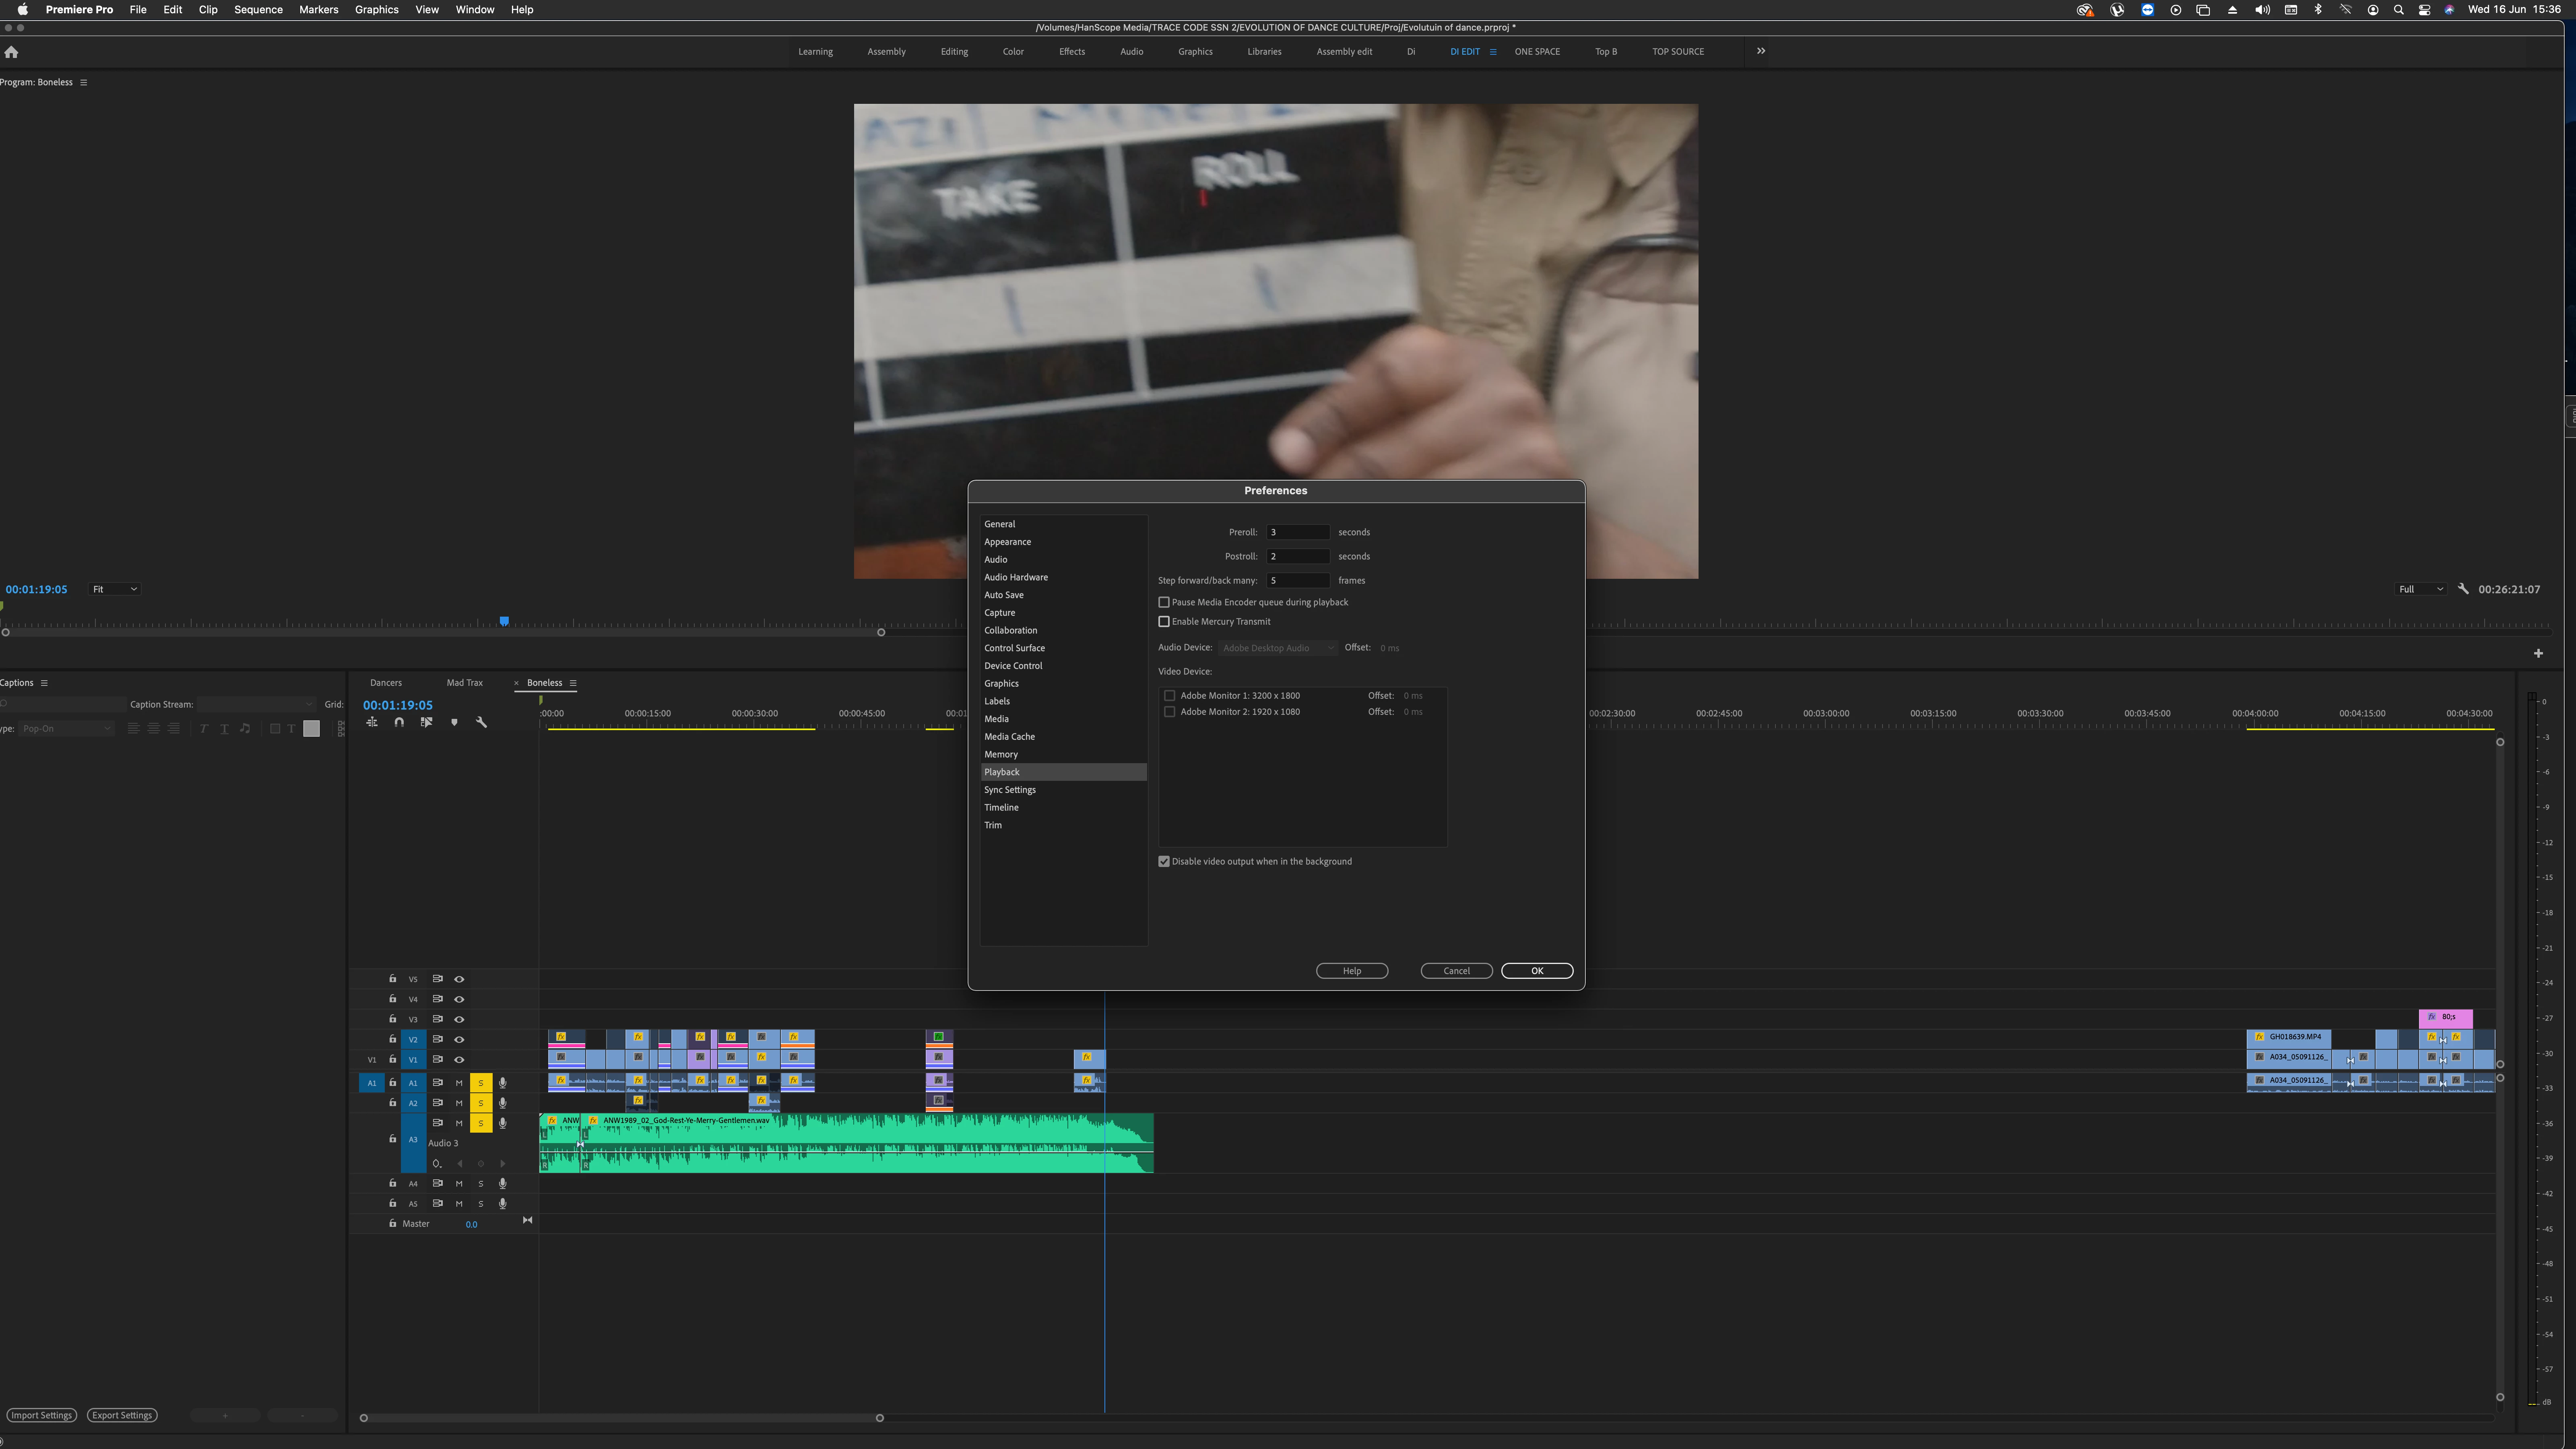Toggle lock on track V3
The image size is (2576, 1449).
(x=392, y=1019)
